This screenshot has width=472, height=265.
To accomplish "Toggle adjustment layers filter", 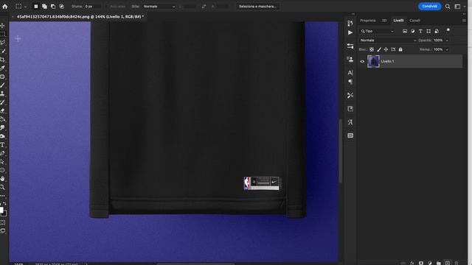I will point(413,31).
